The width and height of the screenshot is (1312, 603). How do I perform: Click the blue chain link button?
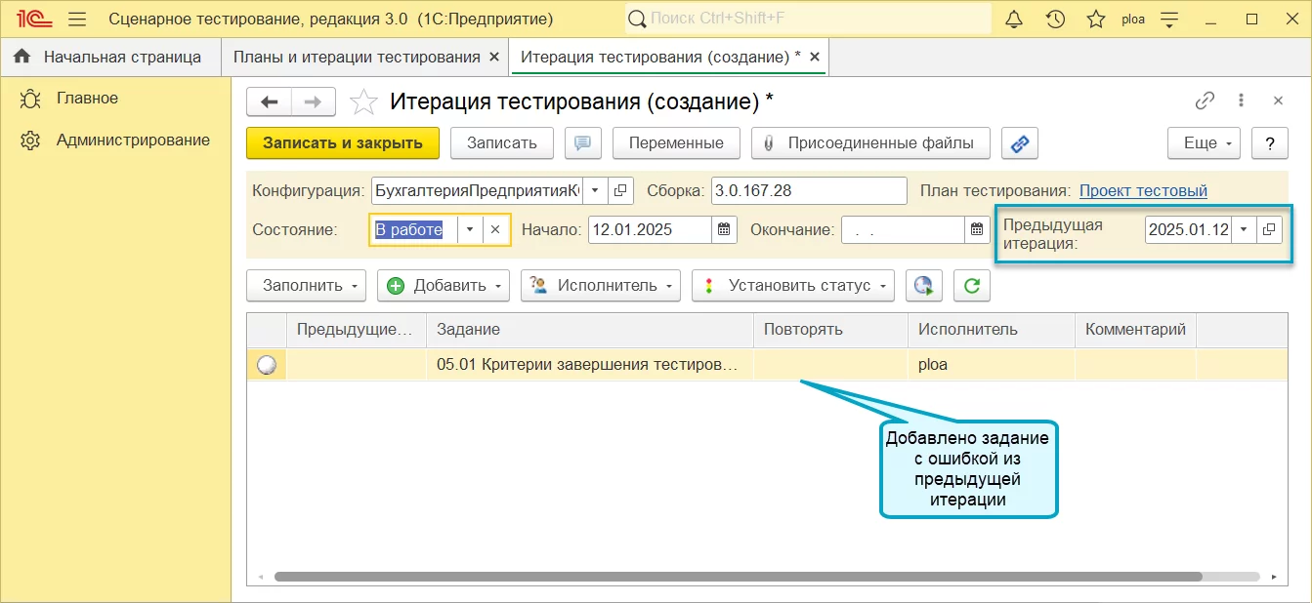[x=1019, y=143]
